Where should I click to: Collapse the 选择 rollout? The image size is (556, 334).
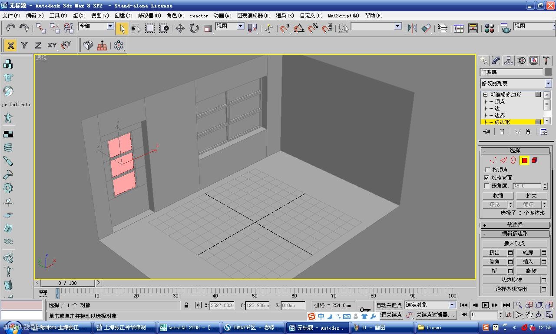point(515,150)
